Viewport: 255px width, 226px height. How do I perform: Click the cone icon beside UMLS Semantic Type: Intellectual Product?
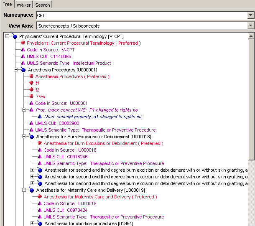point(23,63)
